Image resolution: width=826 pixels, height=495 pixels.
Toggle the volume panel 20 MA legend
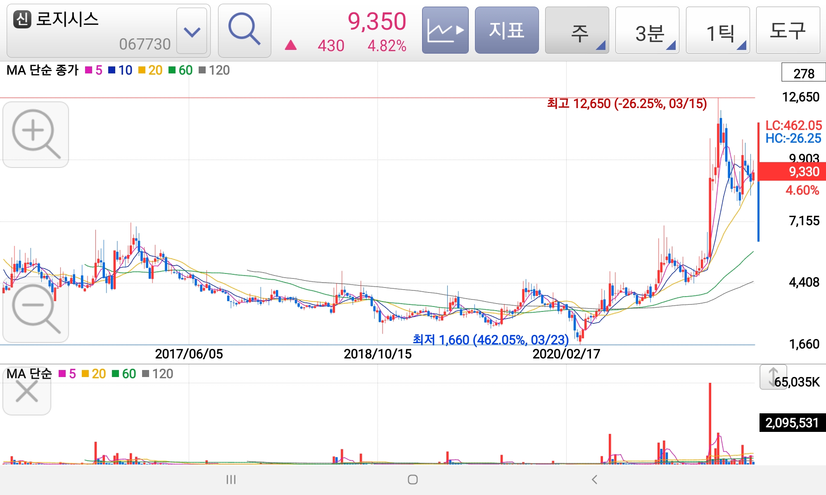[94, 374]
